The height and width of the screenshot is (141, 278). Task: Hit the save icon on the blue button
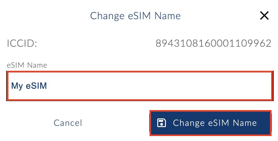point(162,123)
